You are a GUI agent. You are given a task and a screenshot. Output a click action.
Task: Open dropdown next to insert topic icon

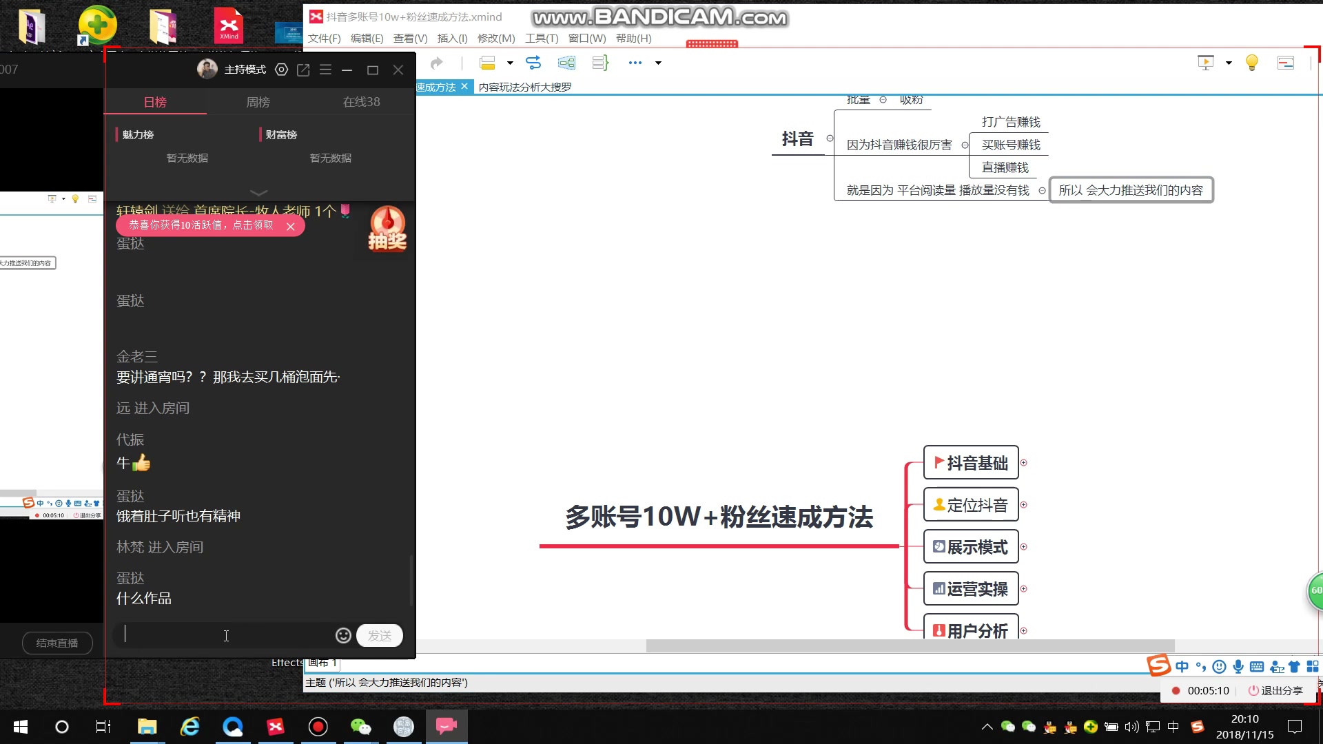click(510, 63)
